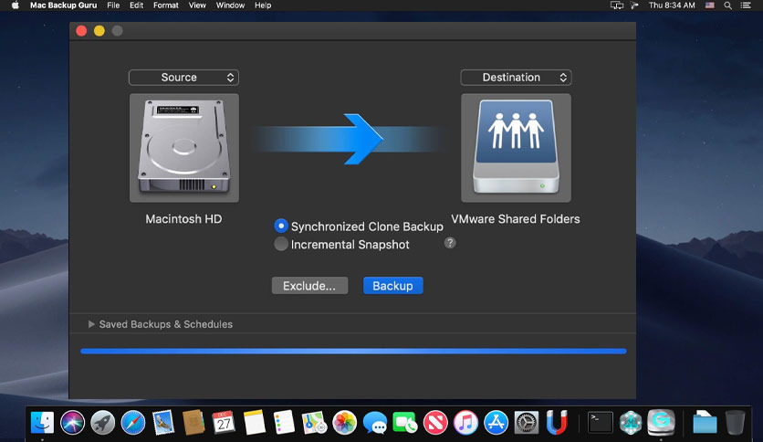
Task: Open the Mac Backup Guru app menu
Action: pos(63,5)
